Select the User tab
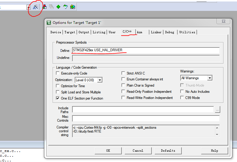Image resolution: width=237 pixels, height=162 pixels. (x=112, y=32)
